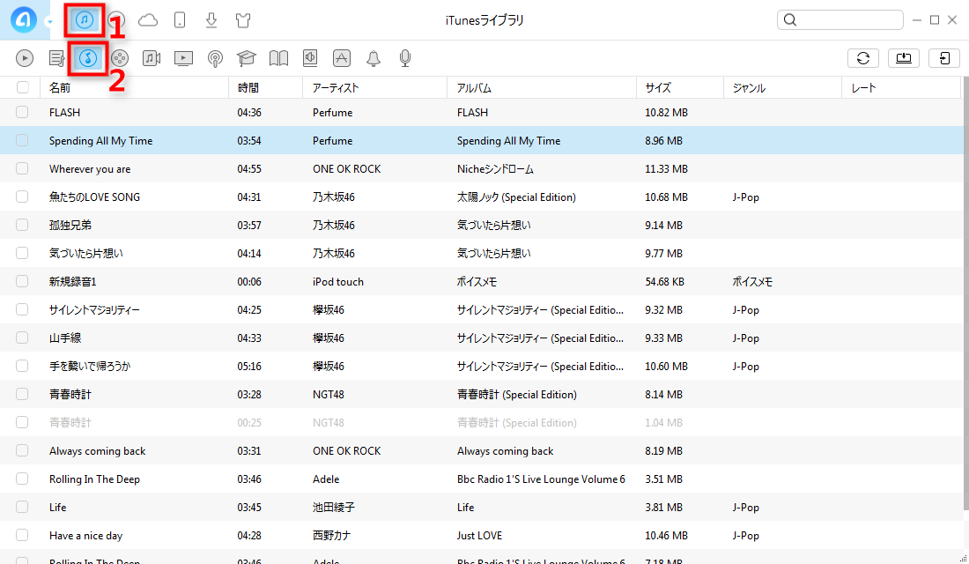Click album cell Nicheシンドローム

coord(495,169)
